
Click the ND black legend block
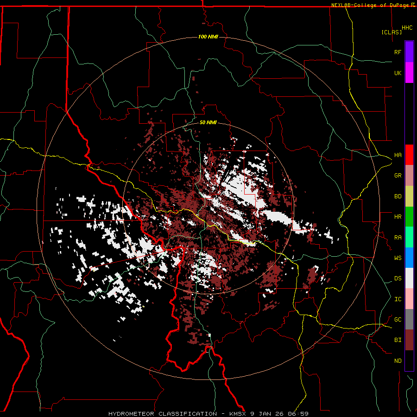(409, 360)
